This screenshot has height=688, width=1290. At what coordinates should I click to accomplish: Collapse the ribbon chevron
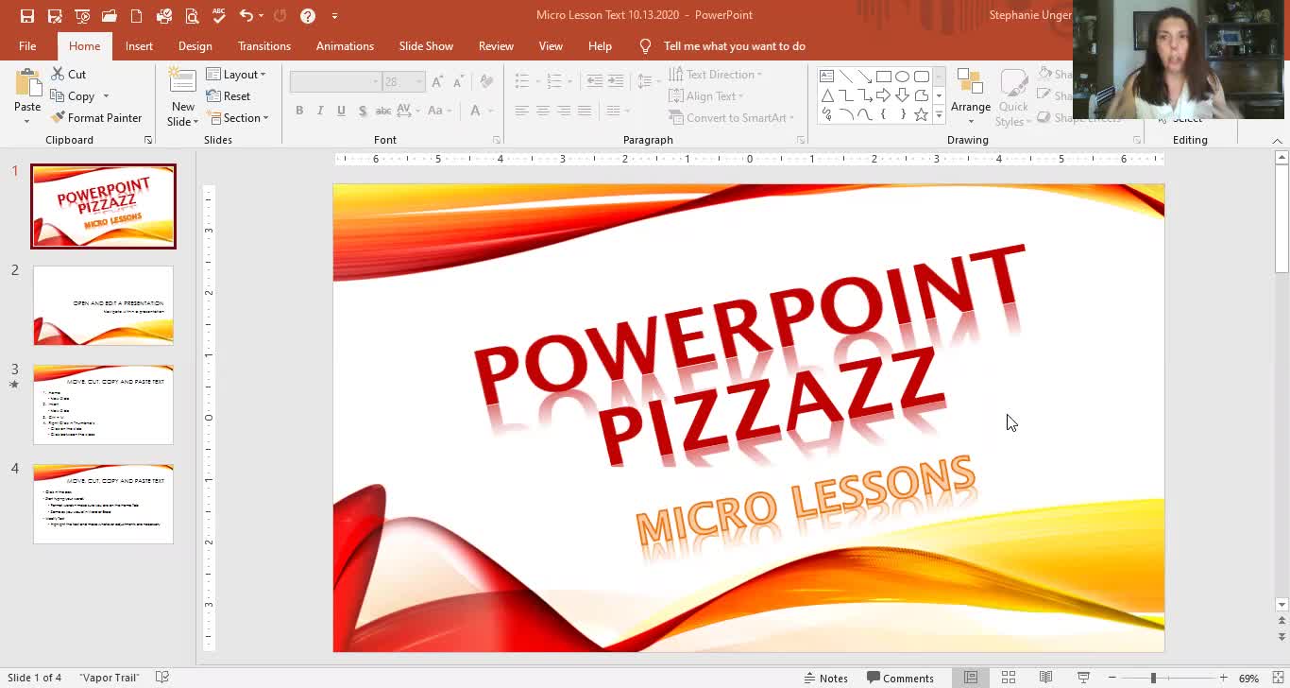tap(1278, 141)
